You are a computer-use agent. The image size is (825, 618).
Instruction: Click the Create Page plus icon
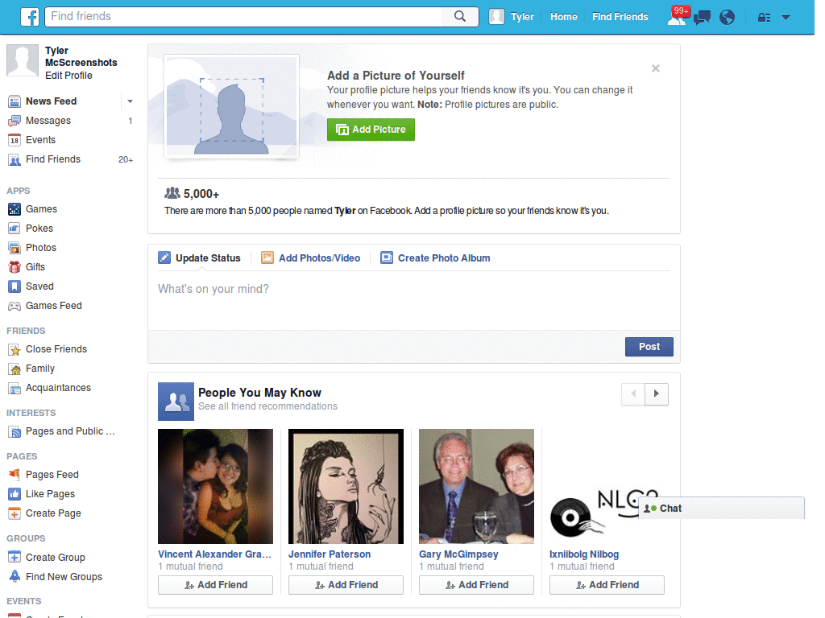click(x=15, y=514)
